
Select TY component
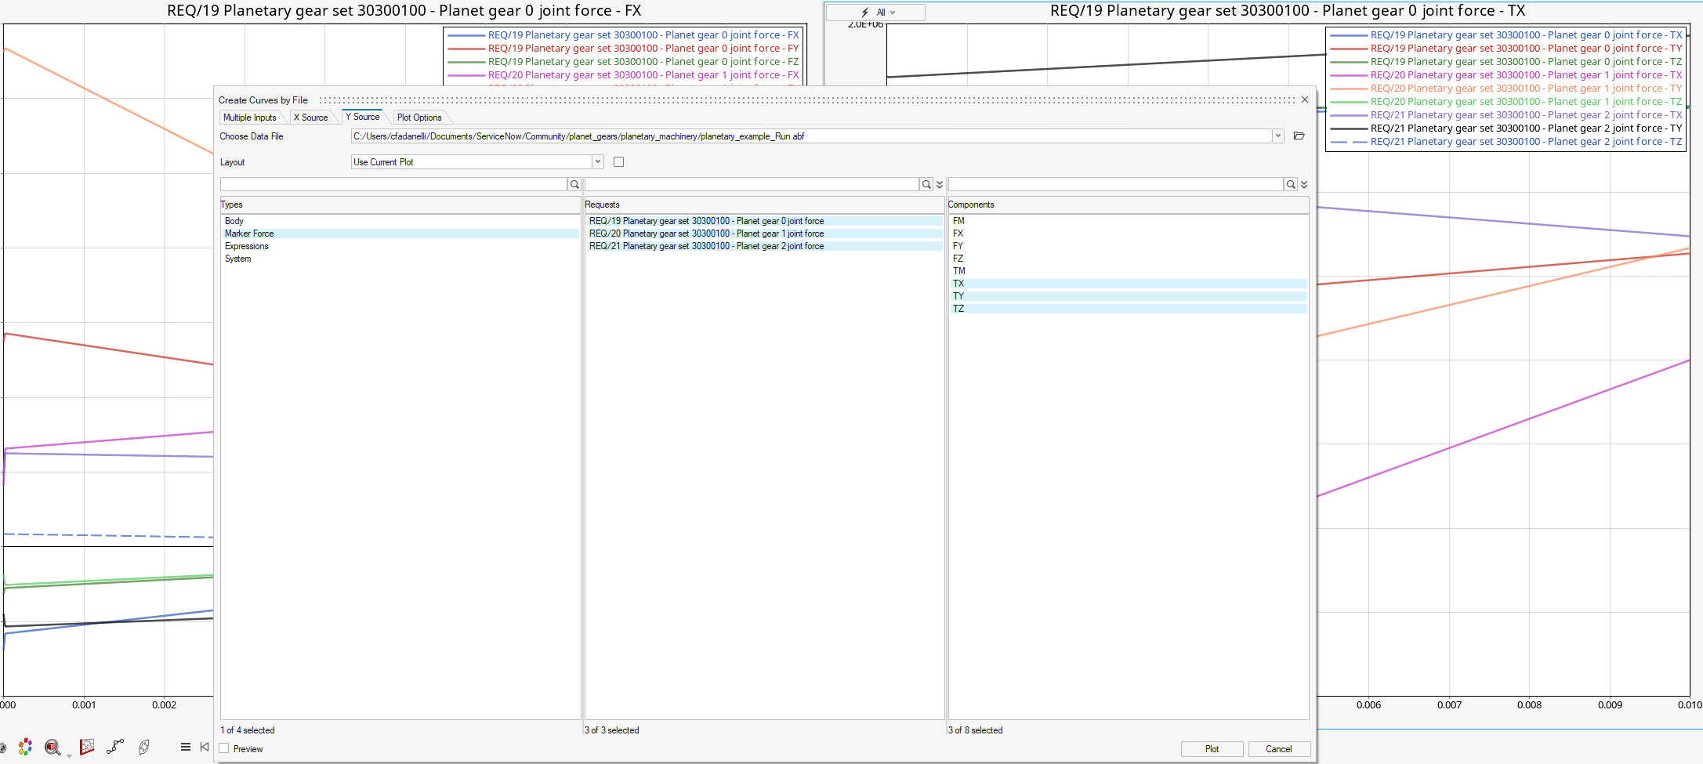tap(1129, 296)
